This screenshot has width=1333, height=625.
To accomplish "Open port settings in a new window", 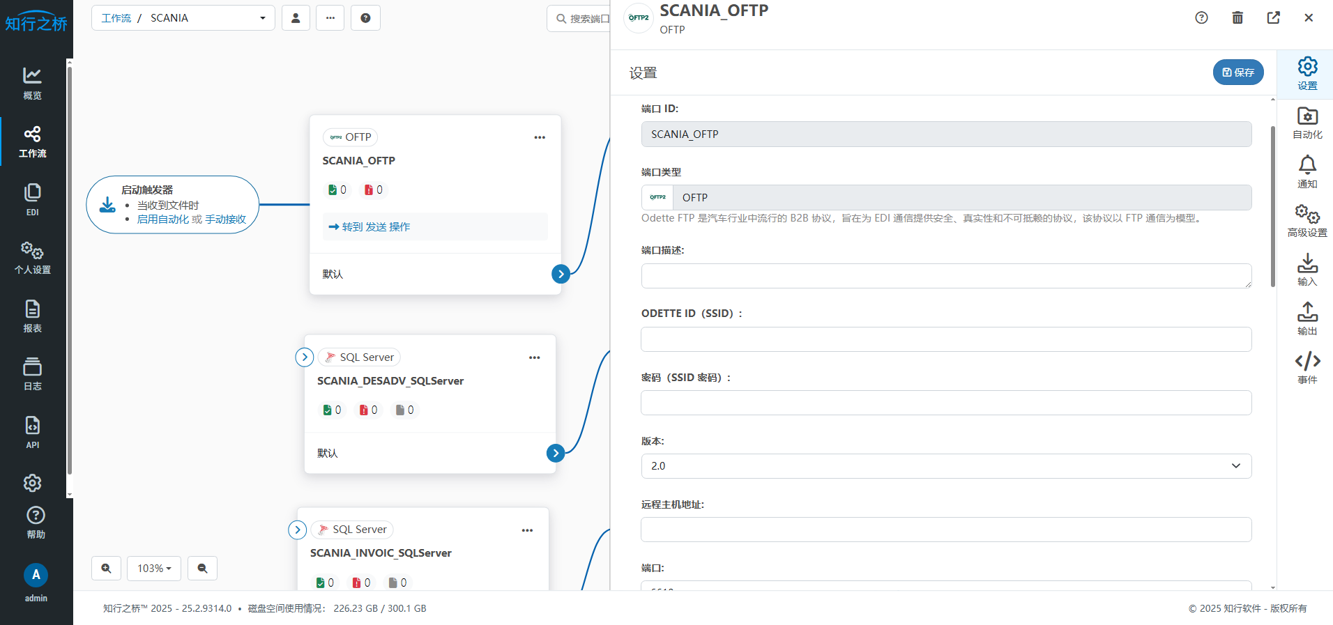I will 1273,18.
